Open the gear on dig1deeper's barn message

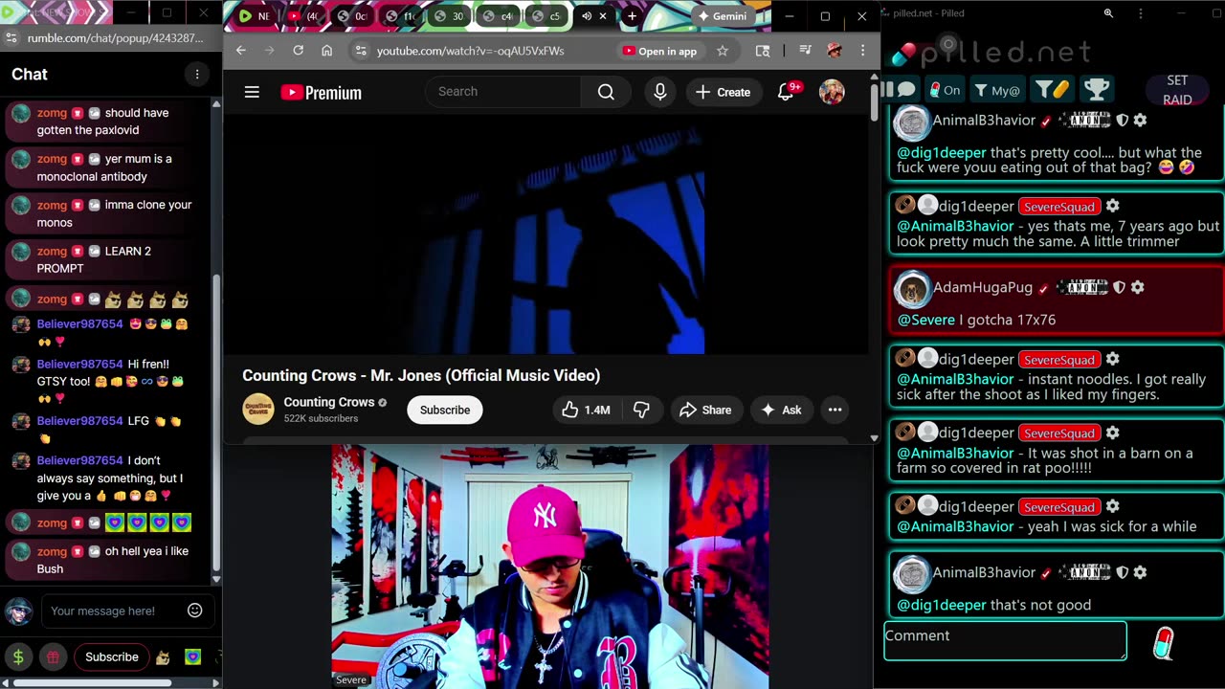pos(1112,433)
